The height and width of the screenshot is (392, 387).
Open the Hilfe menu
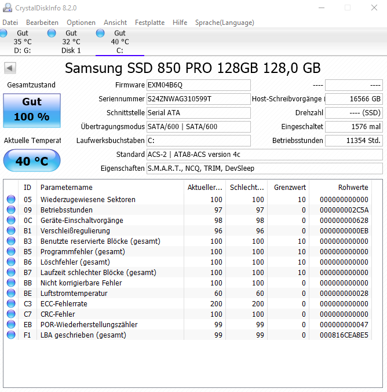pos(180,23)
